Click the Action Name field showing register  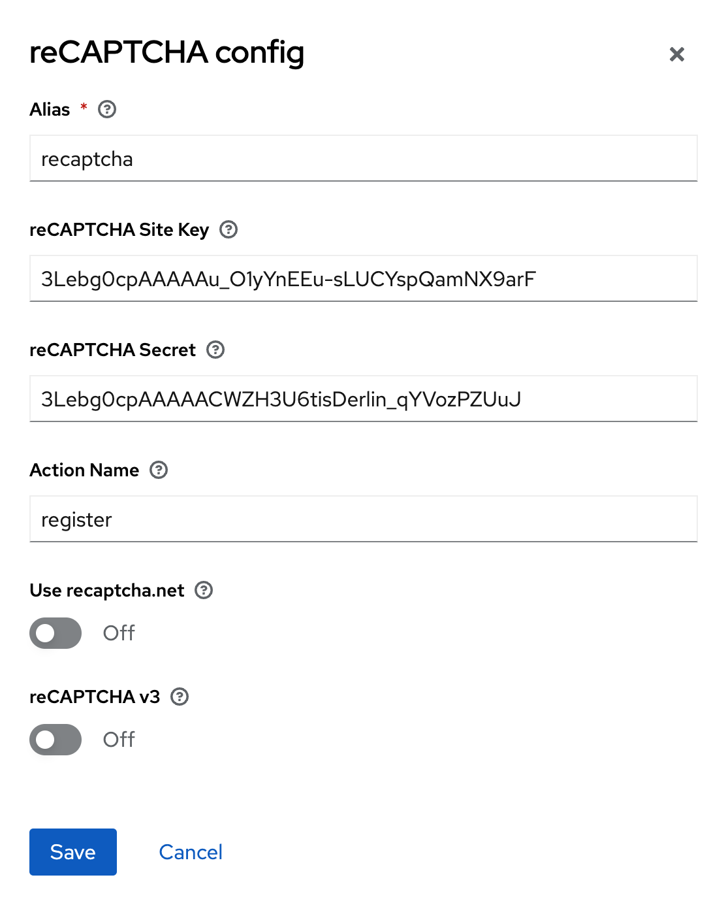[x=363, y=519]
